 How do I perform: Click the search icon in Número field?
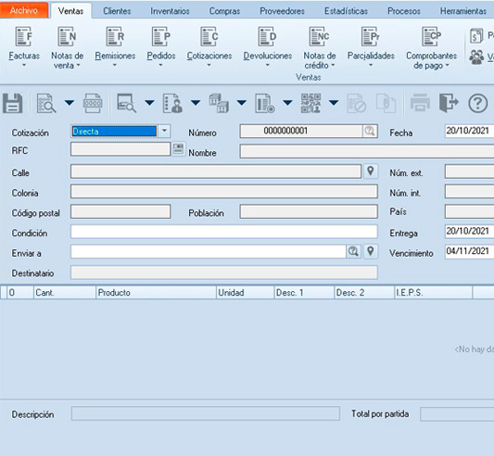tap(370, 131)
